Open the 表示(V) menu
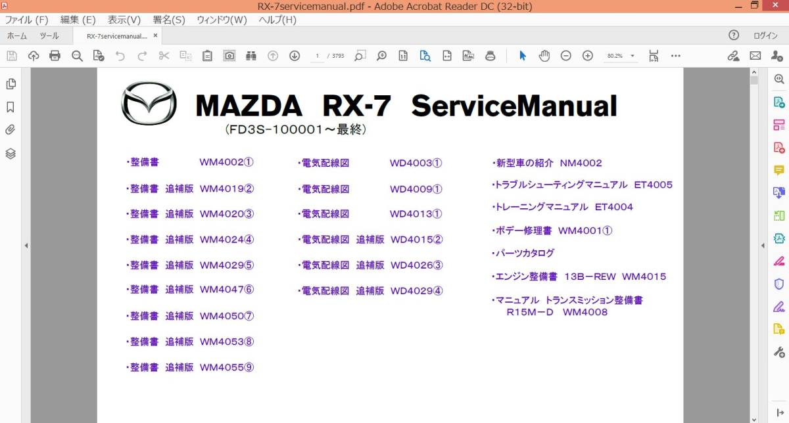The height and width of the screenshot is (423, 789). click(x=124, y=20)
